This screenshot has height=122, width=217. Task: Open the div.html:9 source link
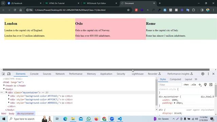pyautogui.click(x=207, y=97)
